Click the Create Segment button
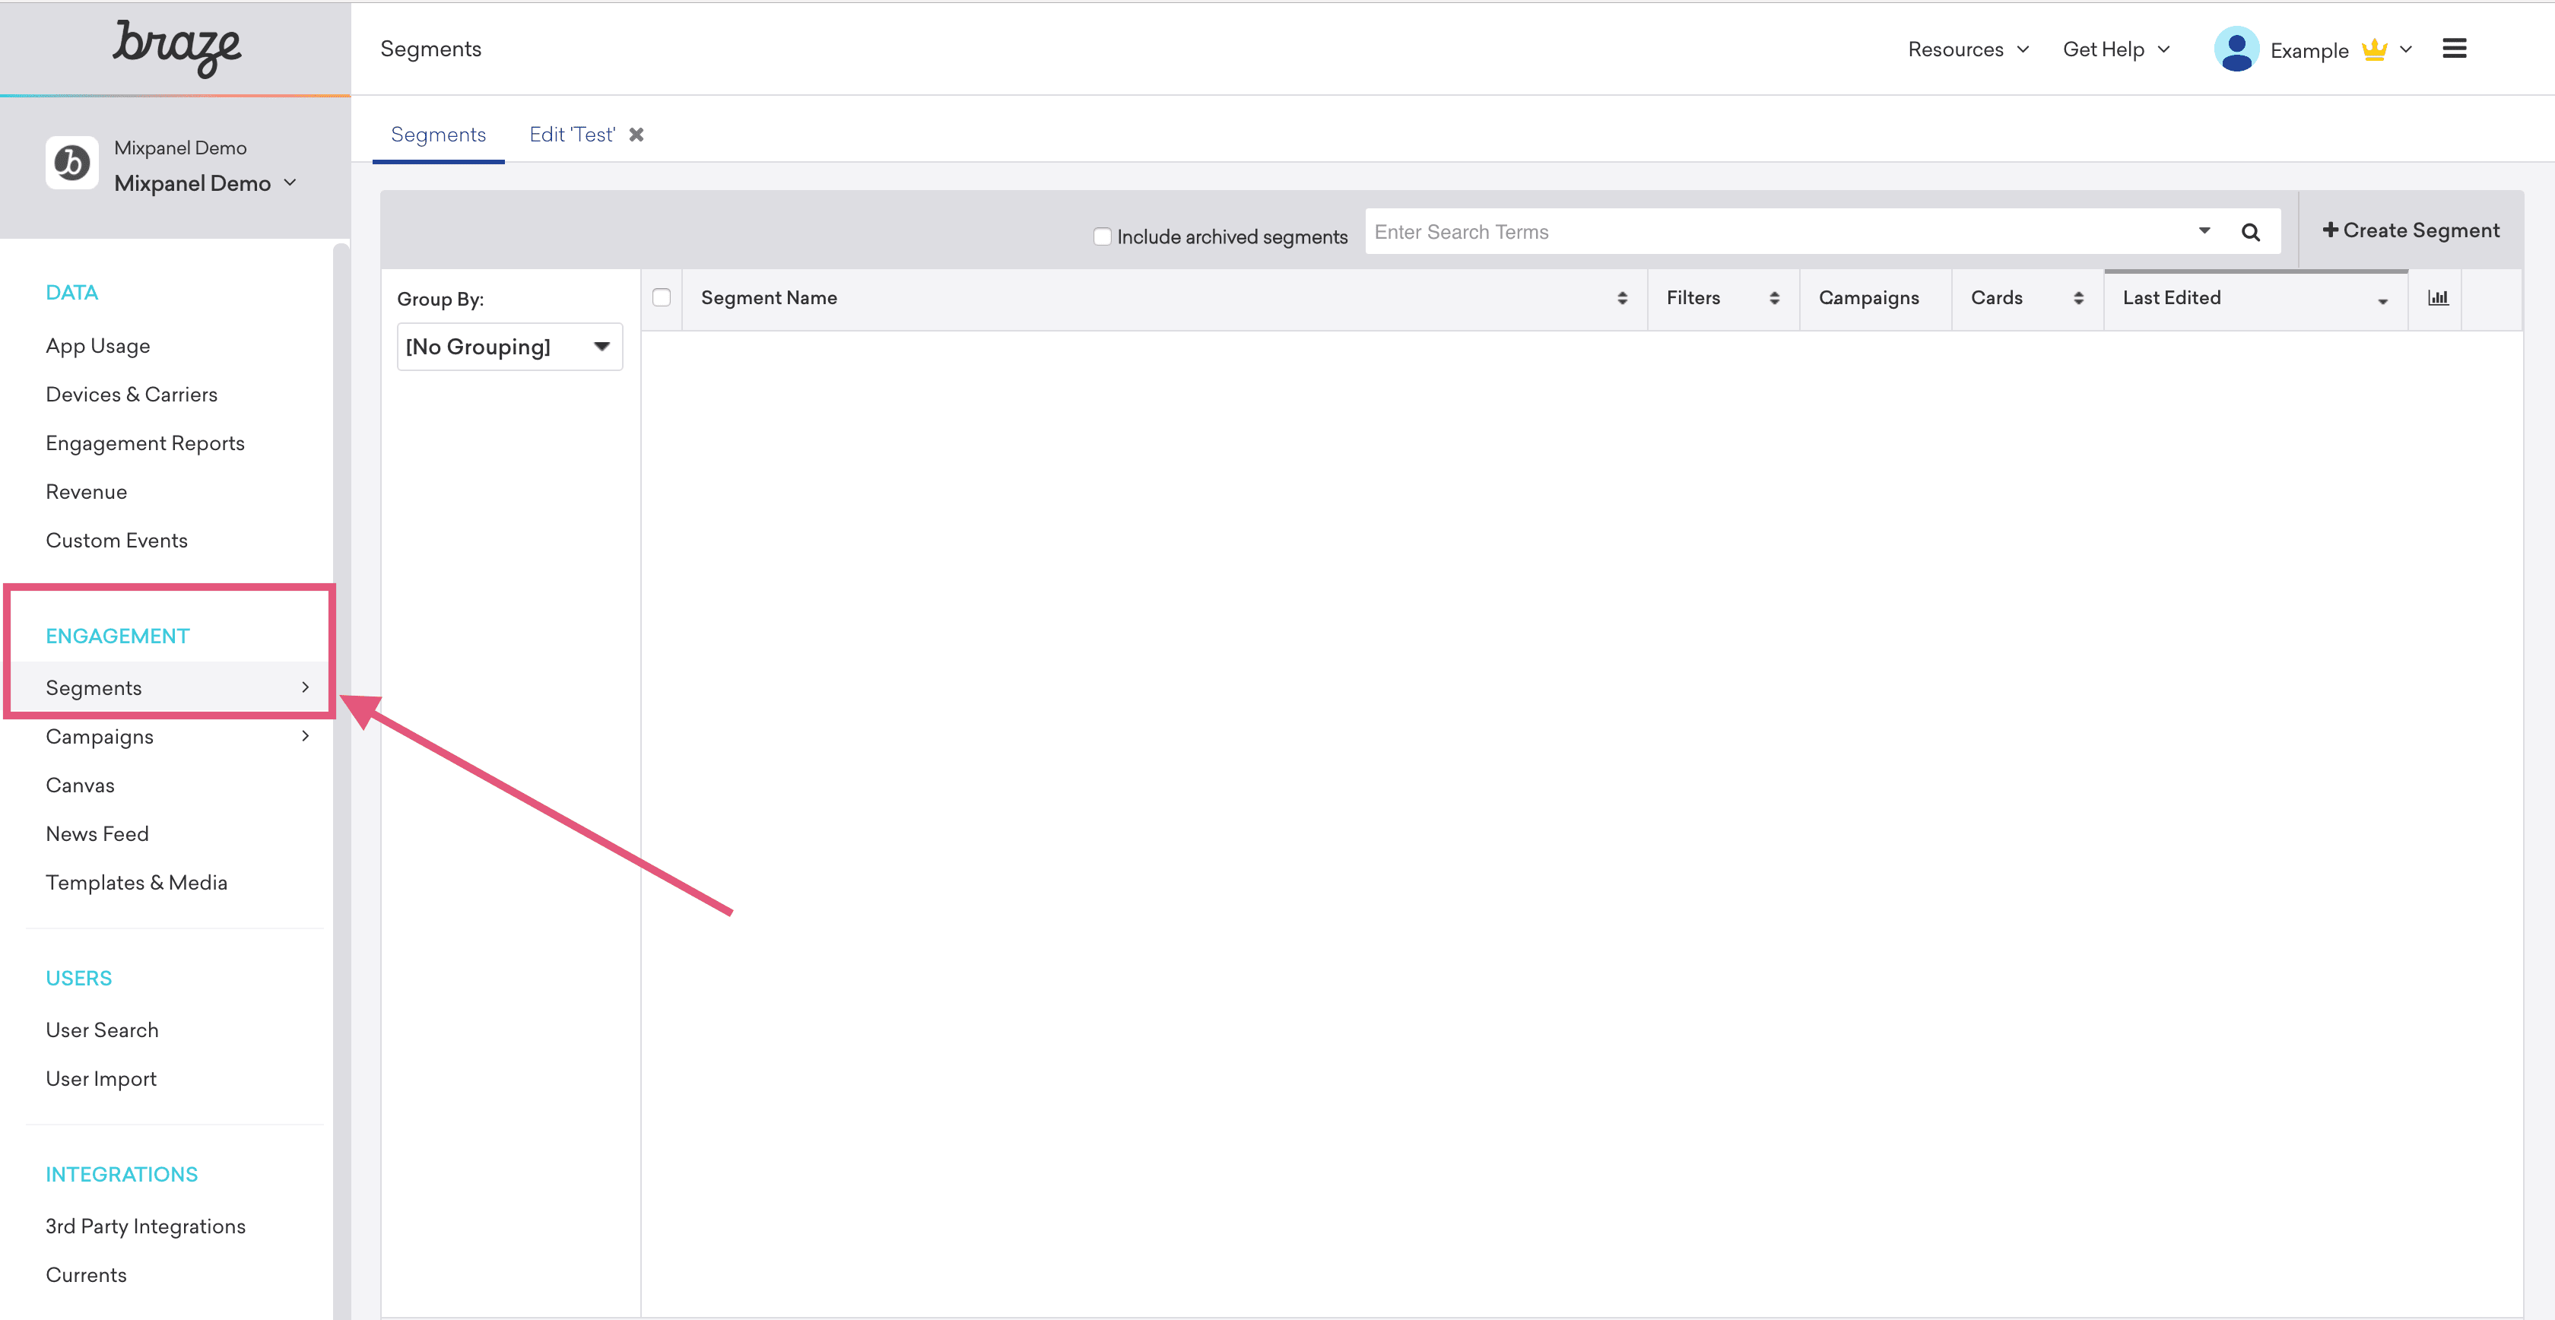2555x1320 pixels. pos(2411,230)
